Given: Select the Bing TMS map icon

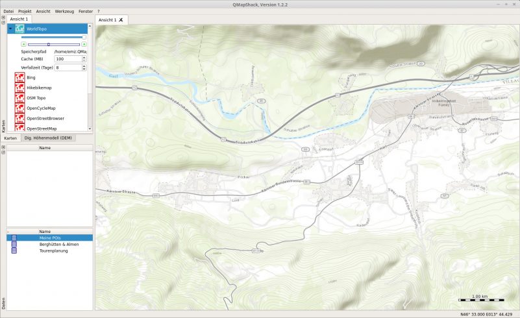Looking at the screenshot, I should 19,77.
